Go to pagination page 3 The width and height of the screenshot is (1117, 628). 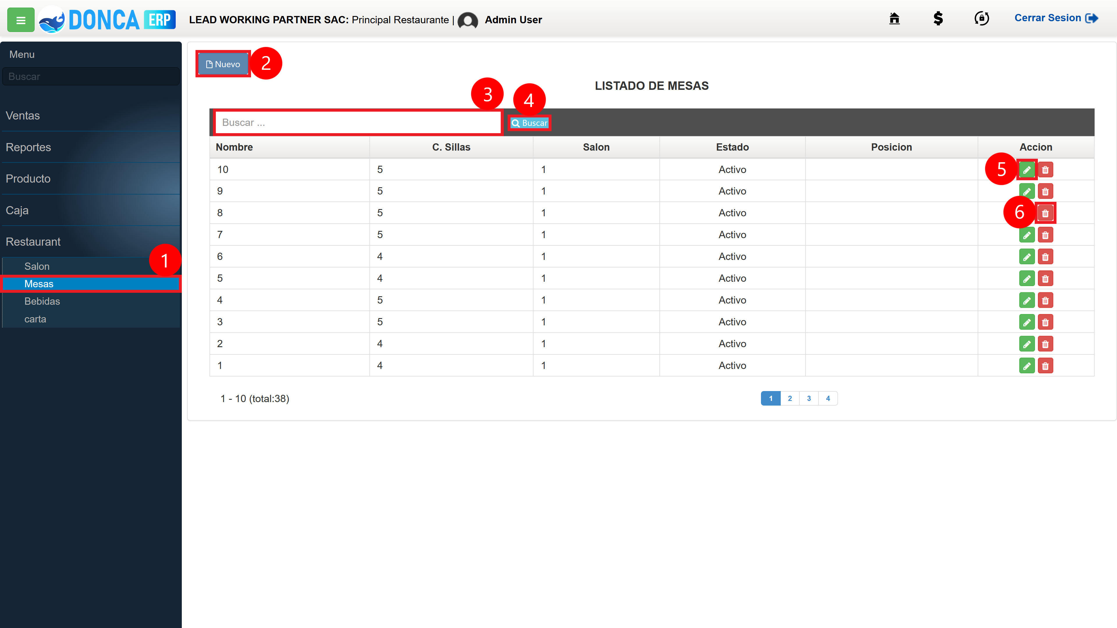pos(809,398)
